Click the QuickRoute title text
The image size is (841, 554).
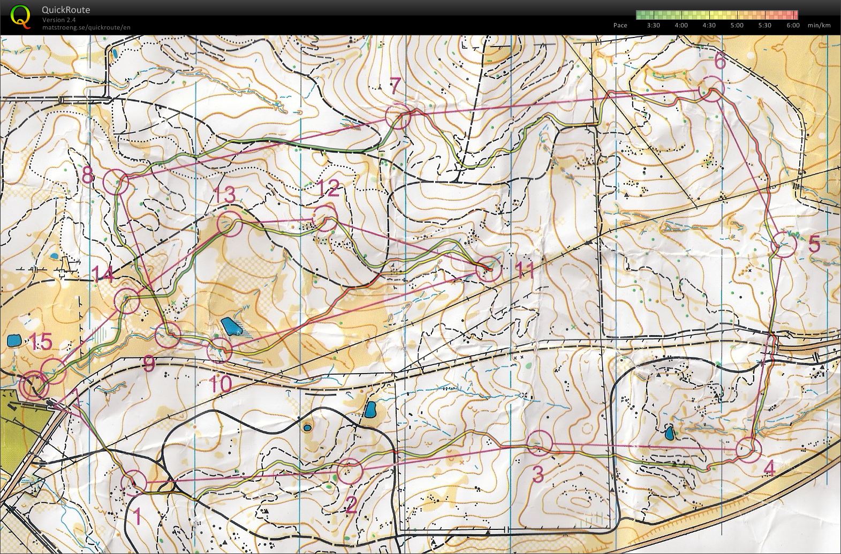pyautogui.click(x=66, y=10)
